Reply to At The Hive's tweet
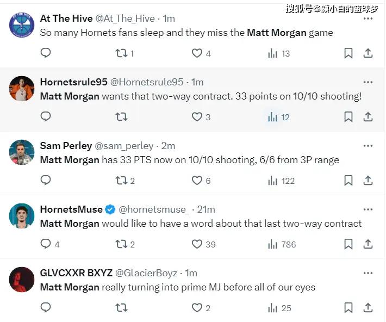386x322 pixels. (46, 53)
